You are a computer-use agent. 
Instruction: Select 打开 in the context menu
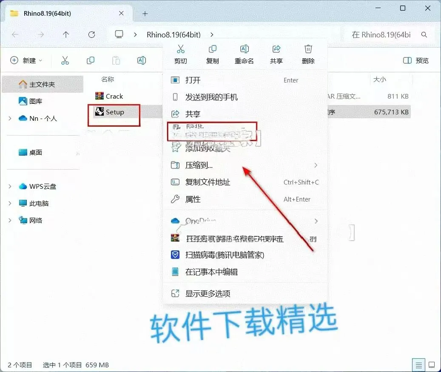coord(245,80)
